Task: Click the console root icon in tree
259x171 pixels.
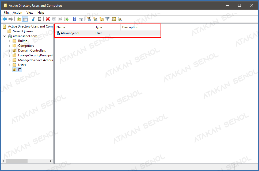Action: tap(5, 26)
